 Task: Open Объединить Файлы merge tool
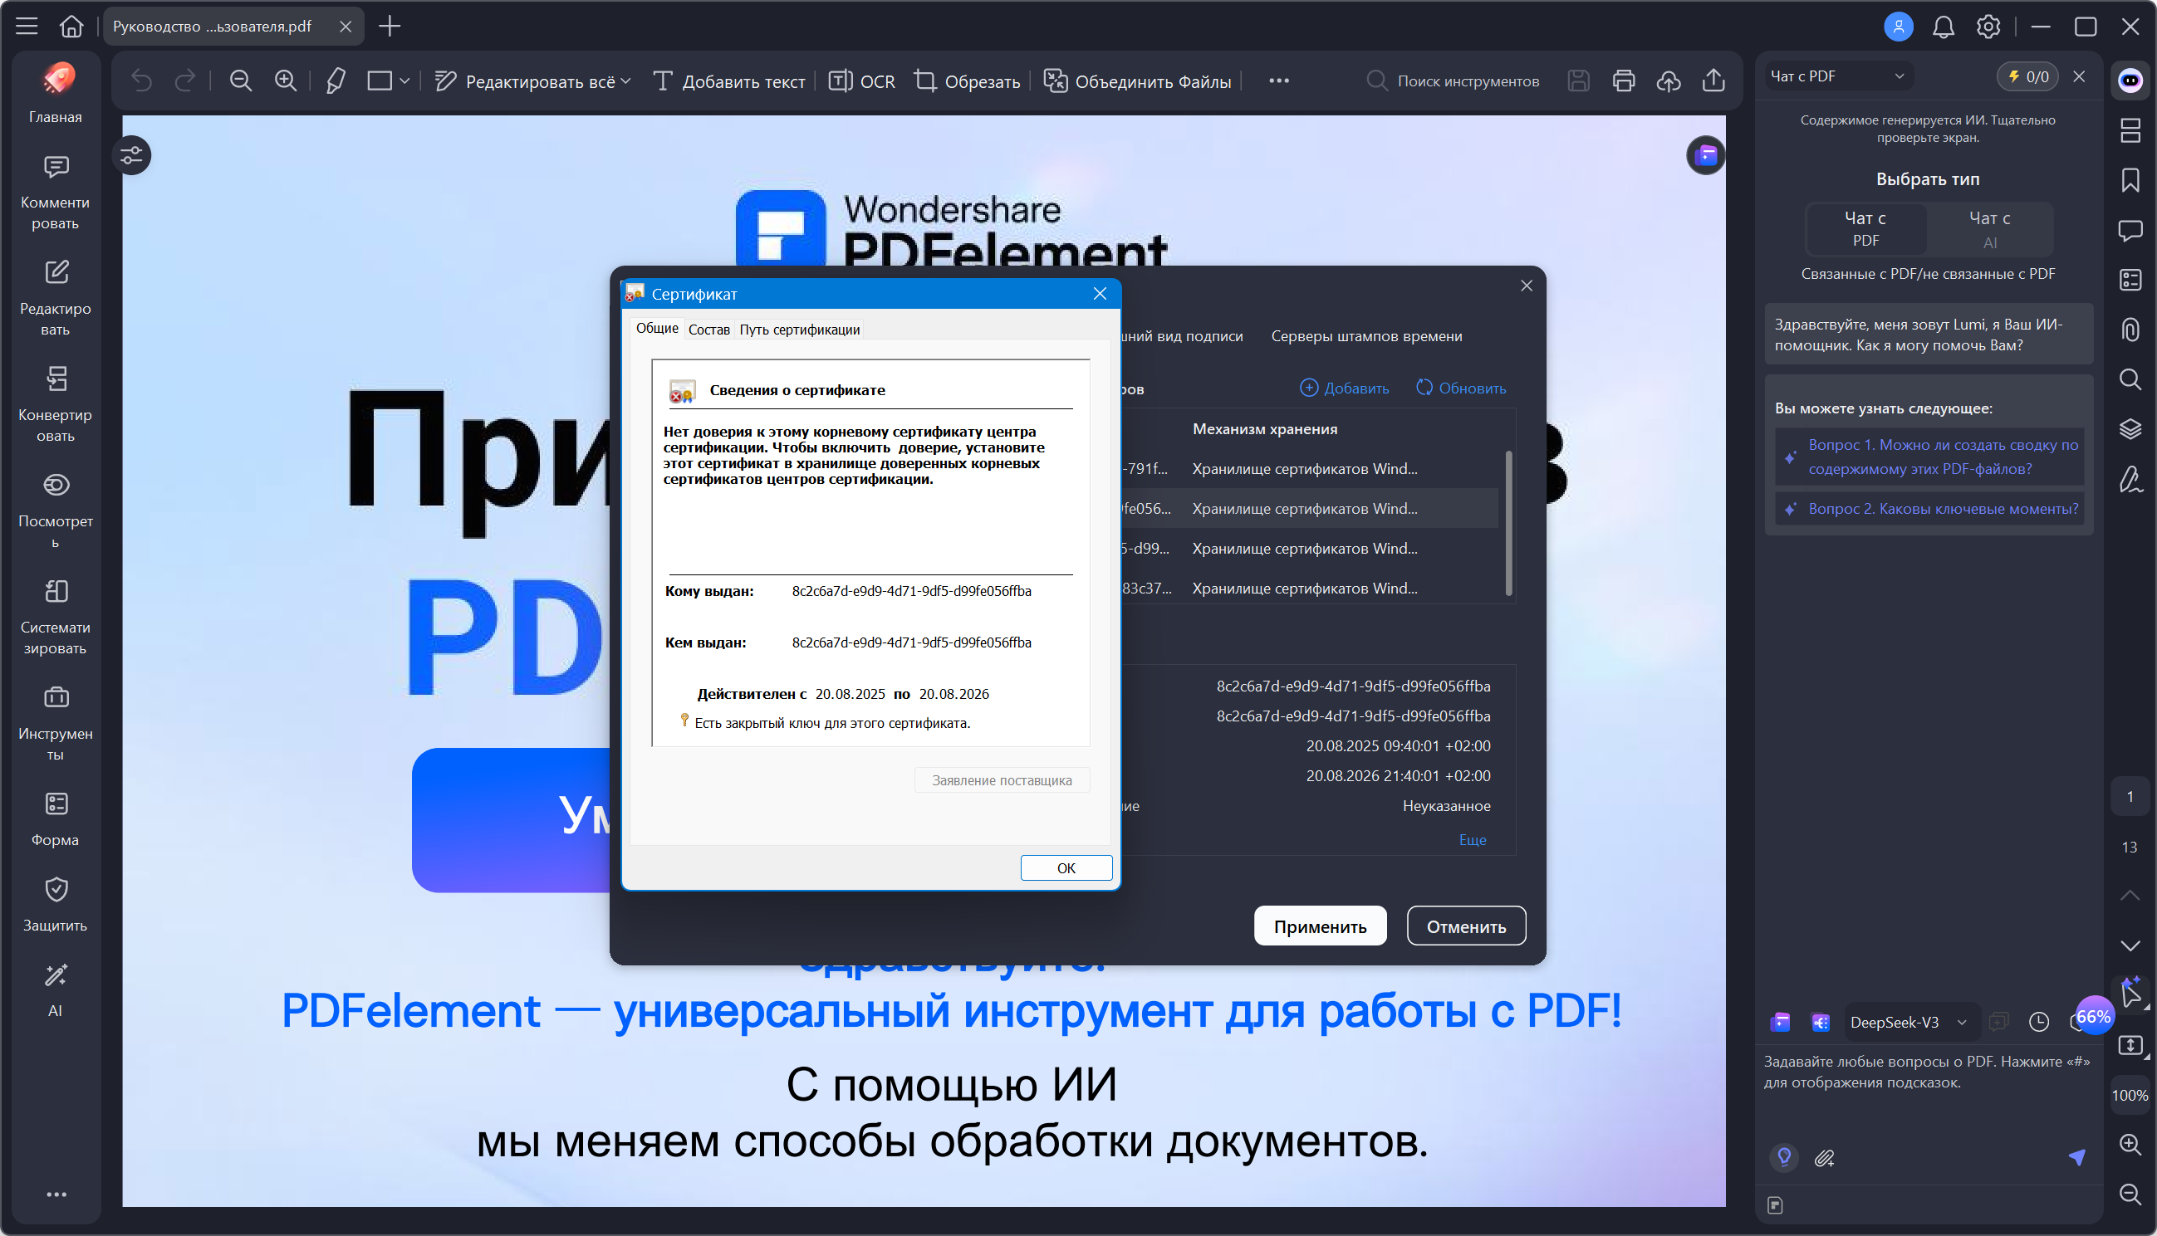[x=1136, y=81]
